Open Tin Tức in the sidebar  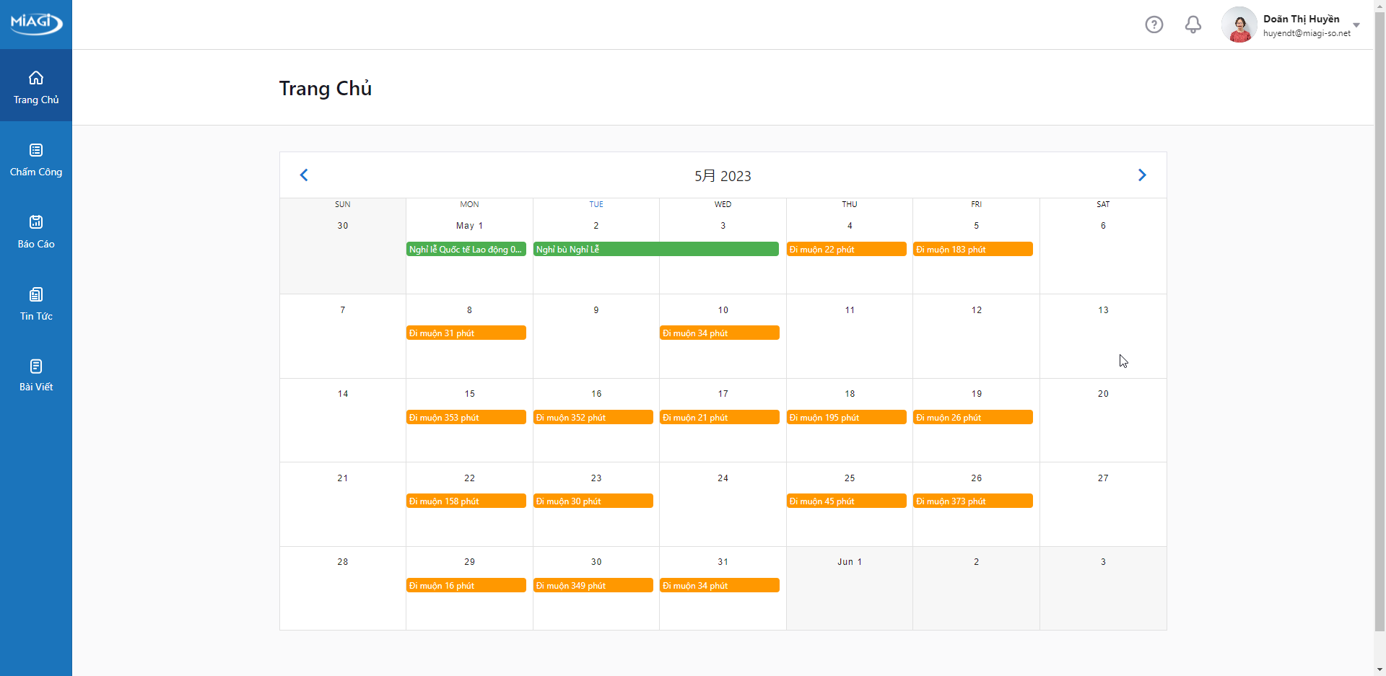coord(36,304)
